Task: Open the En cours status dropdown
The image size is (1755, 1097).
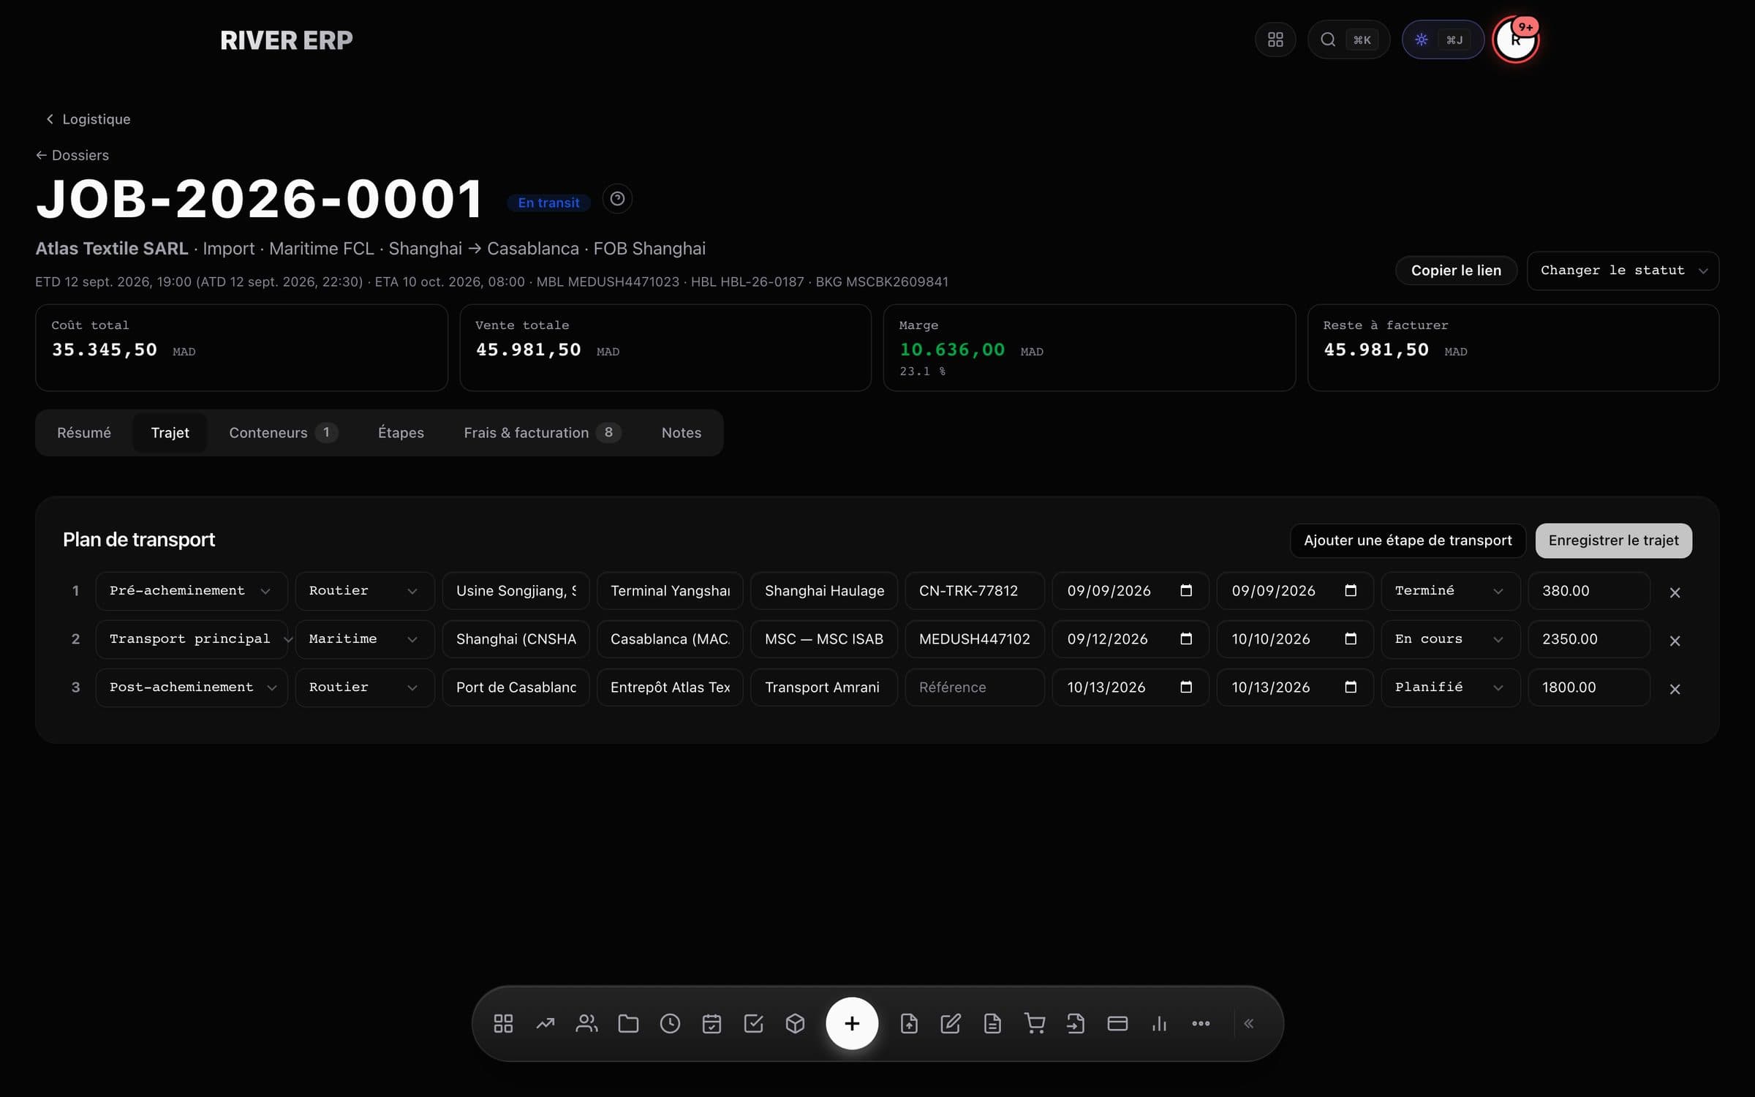Action: (x=1450, y=639)
